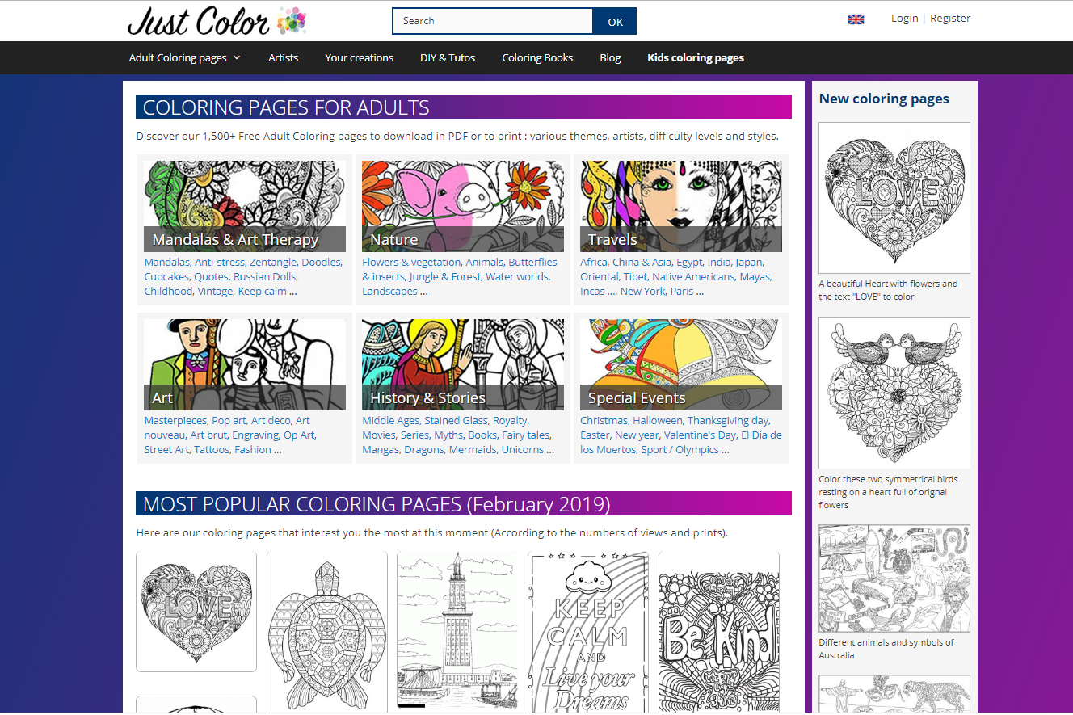Click the Masterpieces link
Screen dimensions: 1073x715
[x=175, y=420]
